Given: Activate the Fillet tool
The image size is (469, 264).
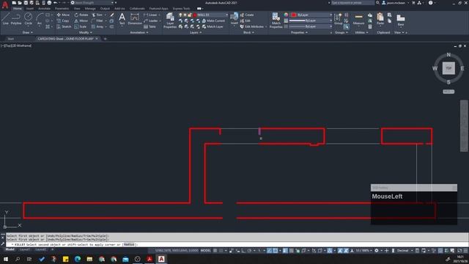Looking at the screenshot, I should (x=97, y=21).
